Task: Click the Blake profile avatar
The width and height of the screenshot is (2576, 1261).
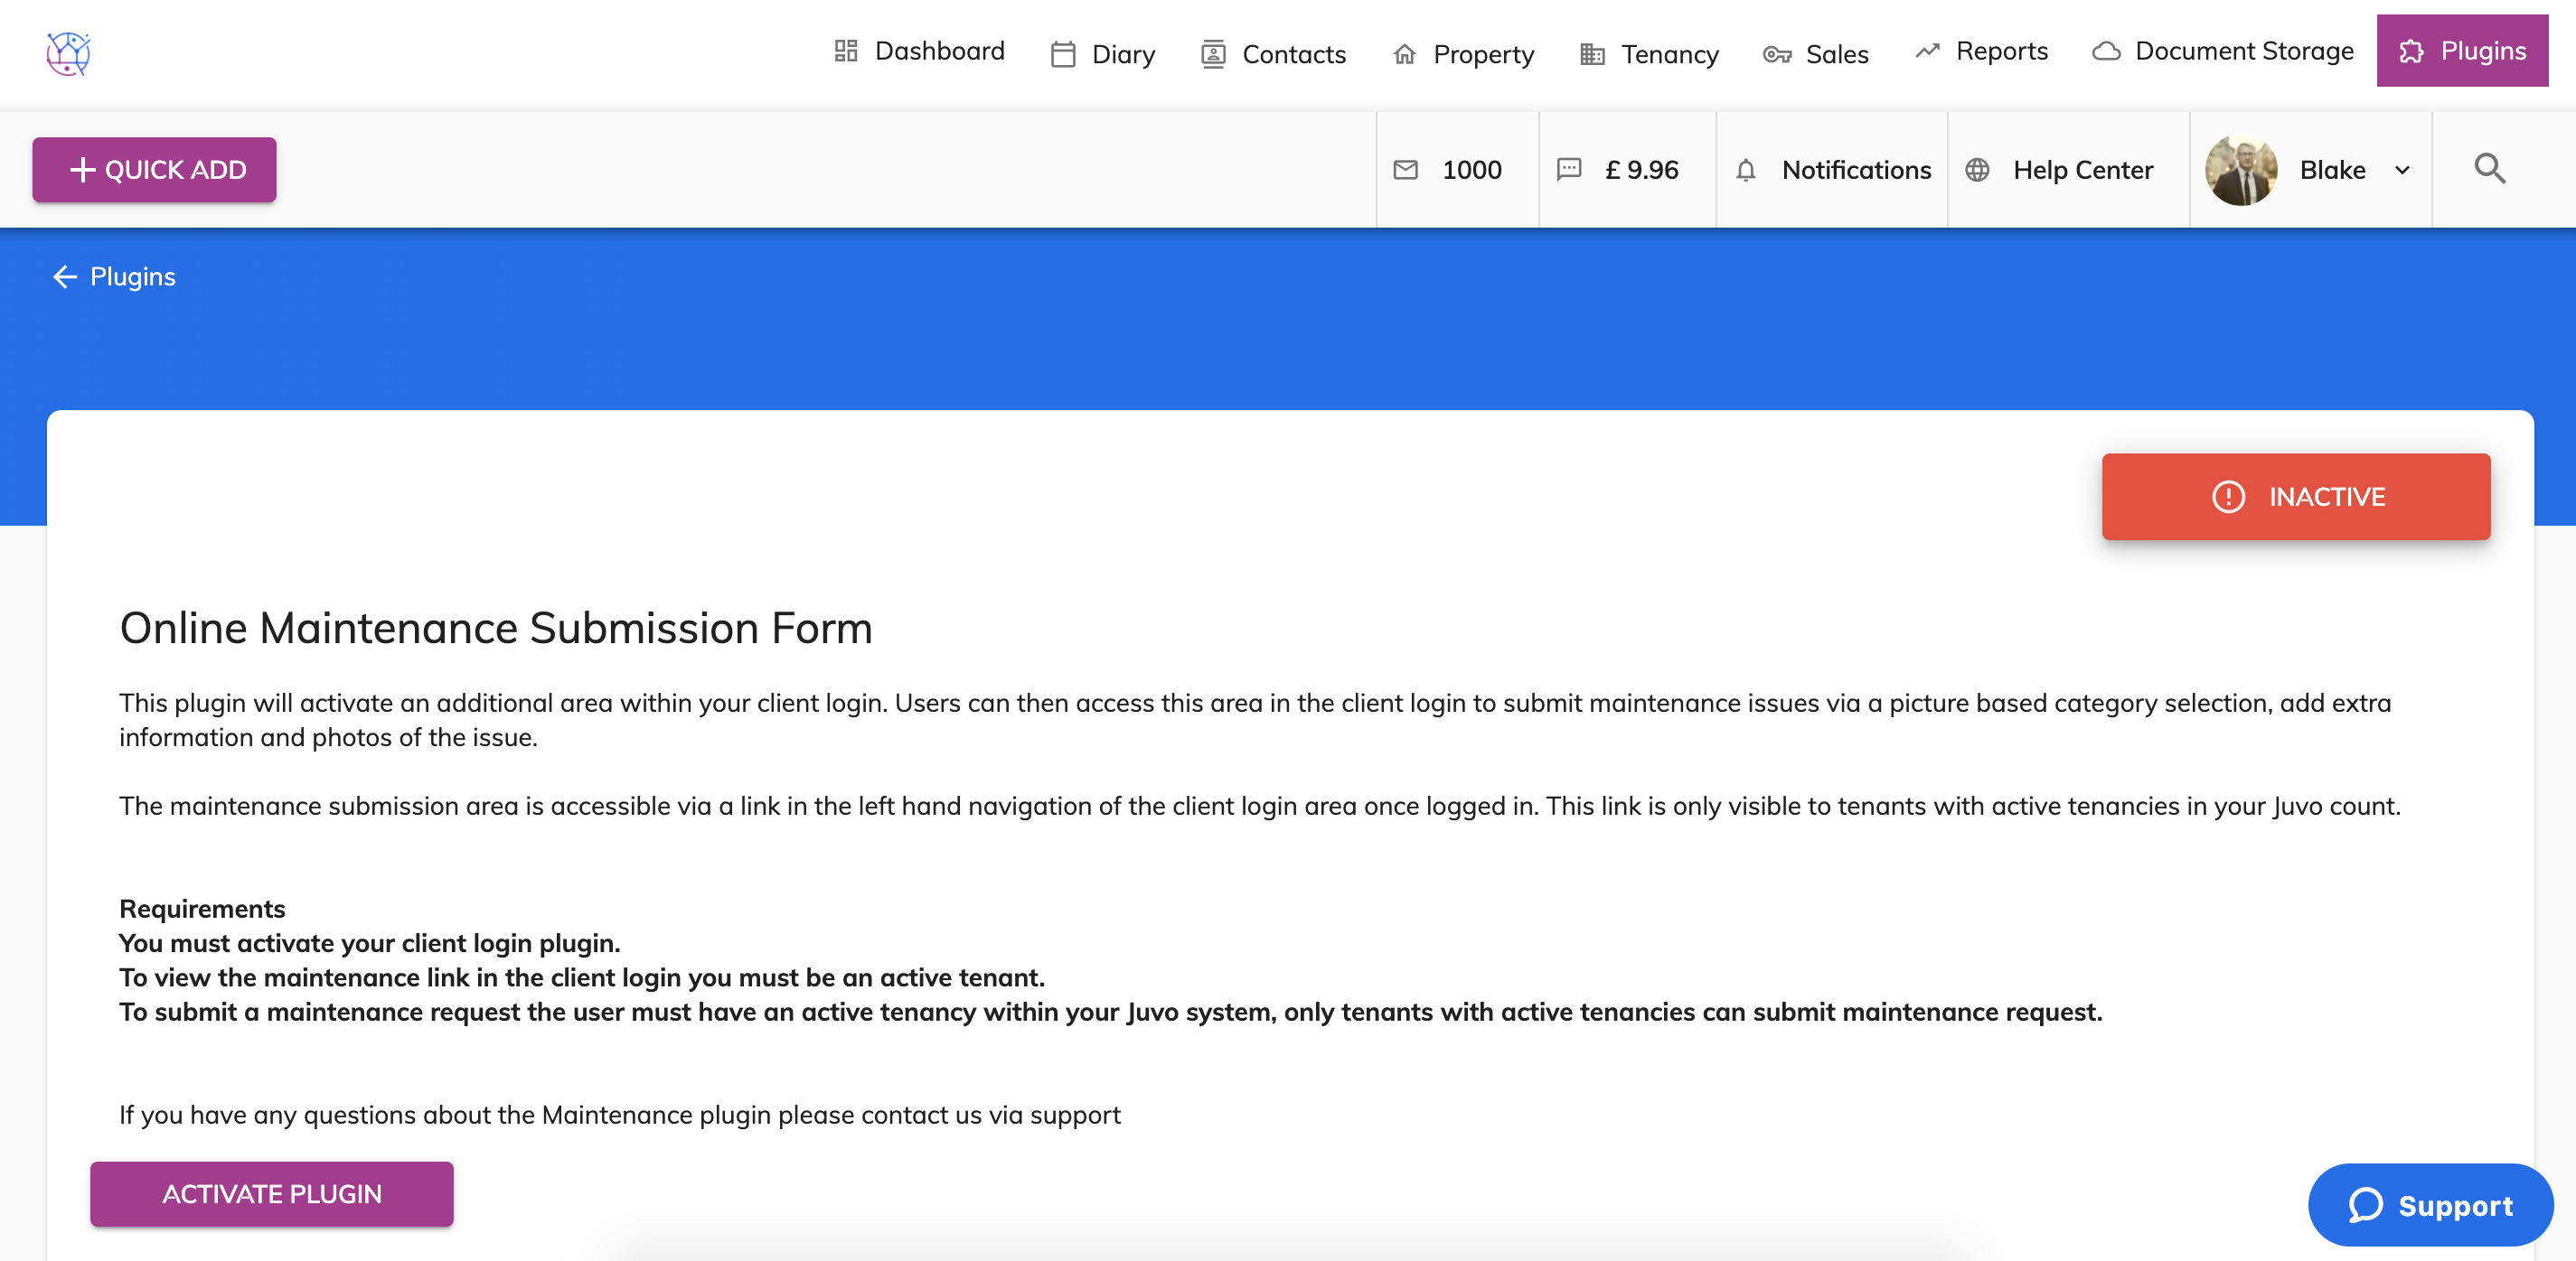Action: pos(2240,170)
